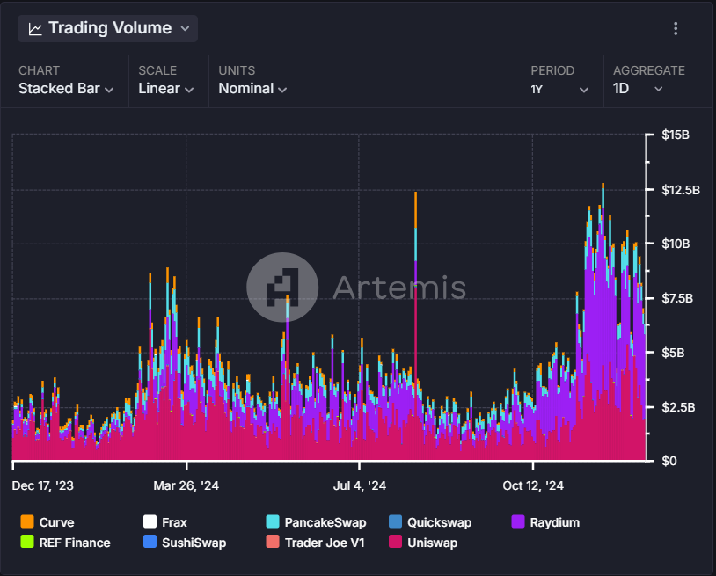Image resolution: width=716 pixels, height=576 pixels.
Task: Open the Linear scale dropdown
Action: (x=165, y=89)
